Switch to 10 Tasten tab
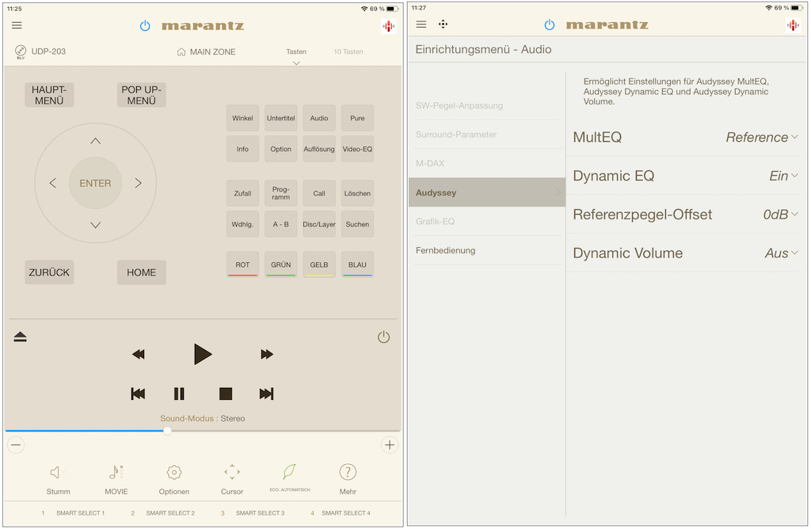 click(348, 51)
